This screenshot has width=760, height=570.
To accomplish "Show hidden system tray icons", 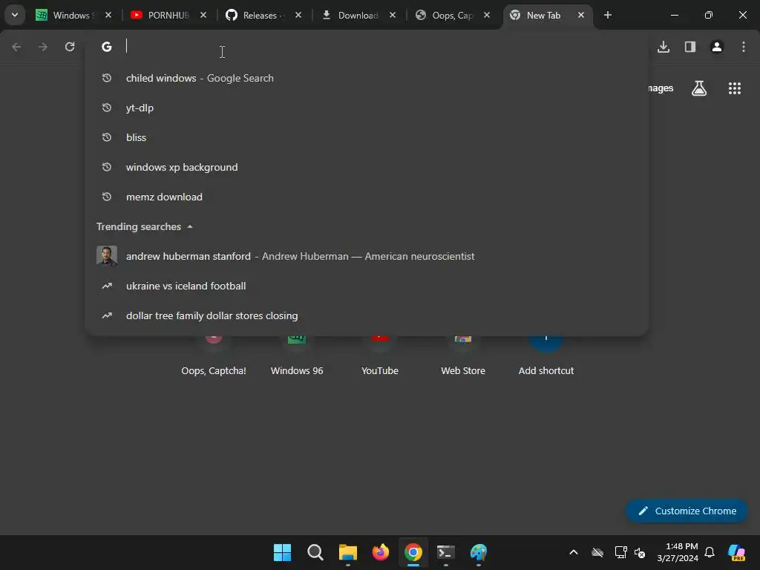I will pos(574,552).
